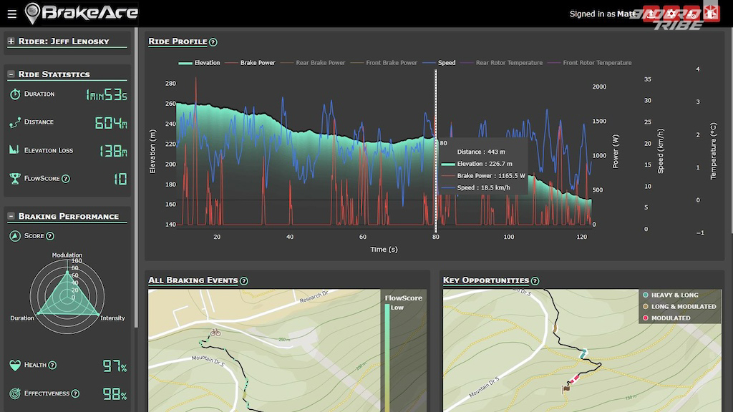Open the Health help icon
The image size is (733, 412).
click(52, 366)
